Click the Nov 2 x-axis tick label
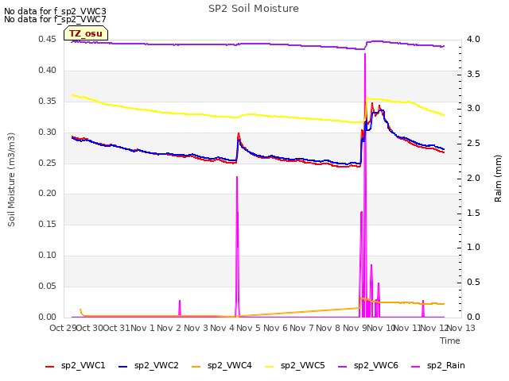The width and height of the screenshot is (509, 381). (169, 328)
